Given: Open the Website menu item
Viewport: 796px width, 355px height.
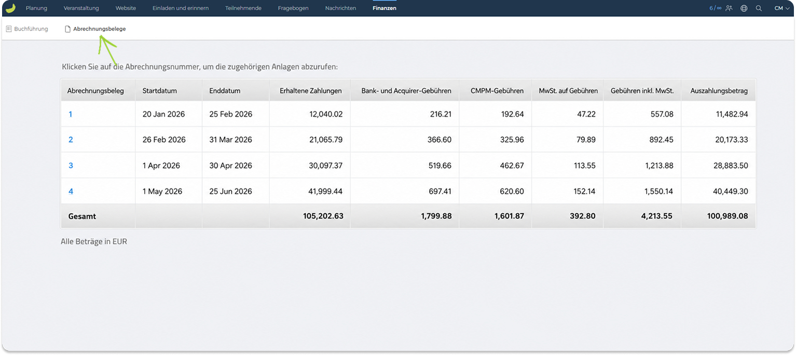Looking at the screenshot, I should pos(126,8).
